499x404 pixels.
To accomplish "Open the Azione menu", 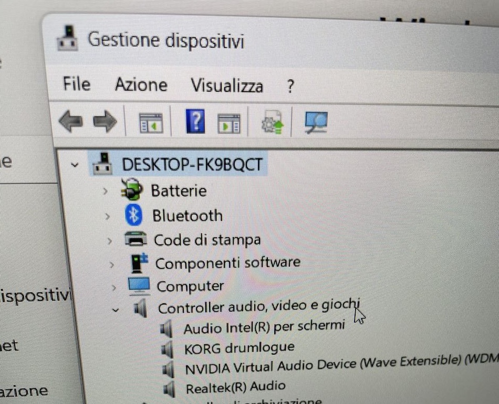I will tap(141, 85).
